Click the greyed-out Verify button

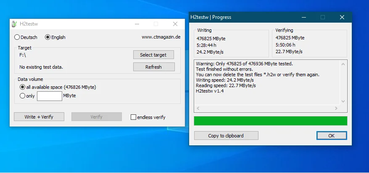[x=97, y=117]
